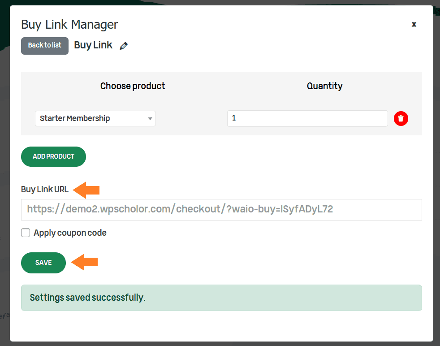Click the Apply coupon code label
The width and height of the screenshot is (440, 346).
70,233
